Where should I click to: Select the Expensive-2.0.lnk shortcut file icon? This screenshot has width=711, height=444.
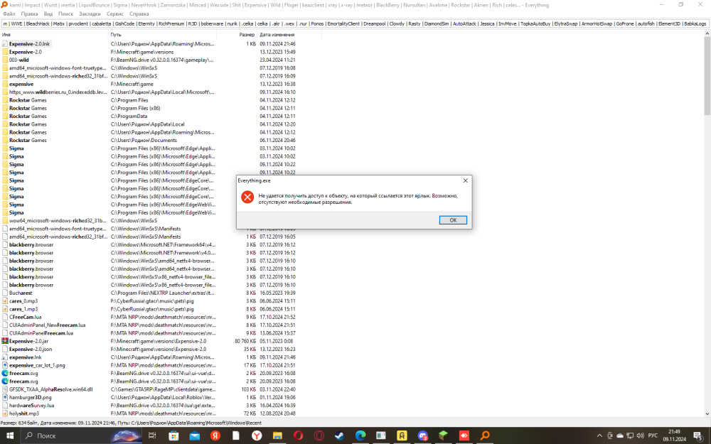click(x=4, y=44)
